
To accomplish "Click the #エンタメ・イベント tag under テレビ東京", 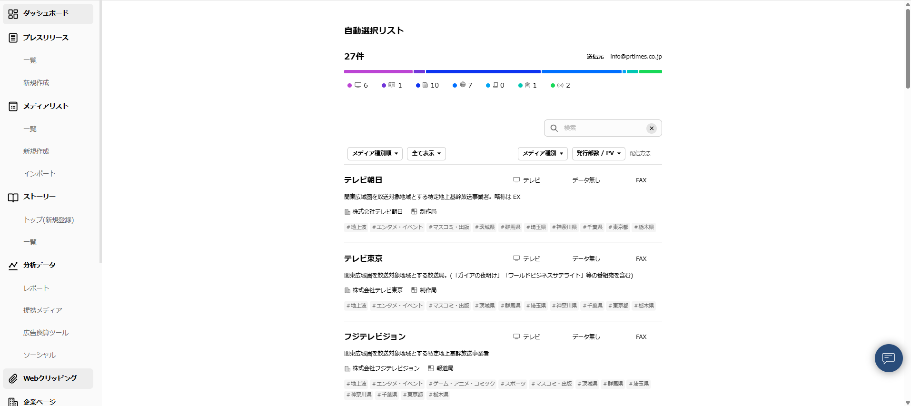I will click(397, 306).
